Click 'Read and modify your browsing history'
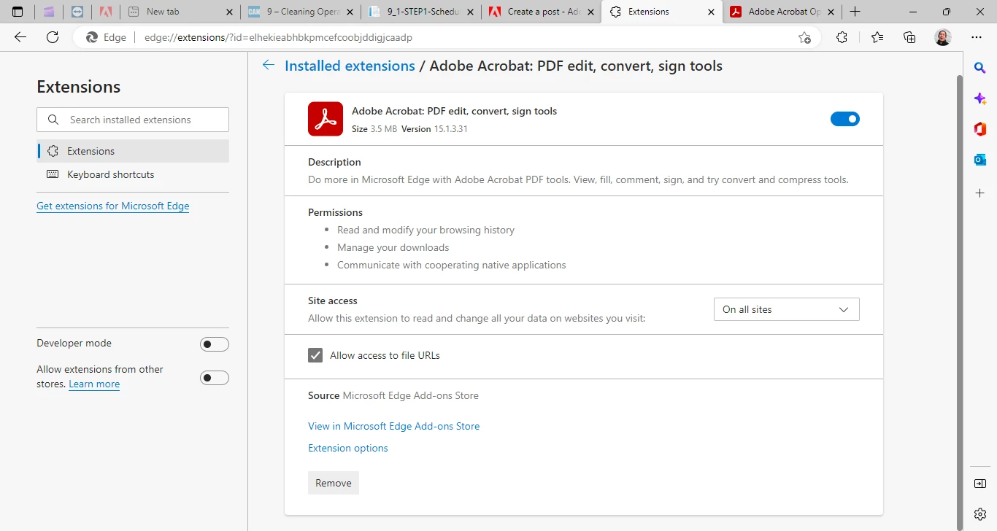The height and width of the screenshot is (531, 997). [x=426, y=230]
